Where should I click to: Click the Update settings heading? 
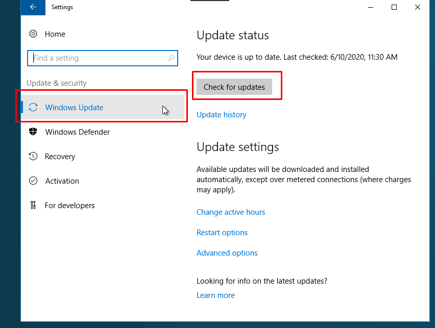238,147
